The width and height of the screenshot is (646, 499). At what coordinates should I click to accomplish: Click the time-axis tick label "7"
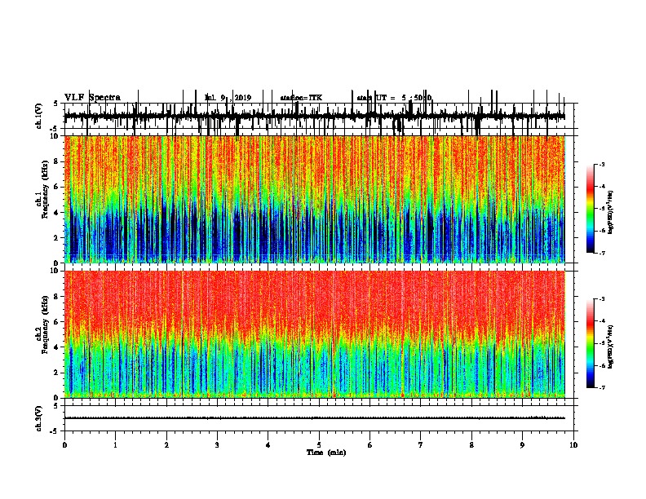pos(421,445)
